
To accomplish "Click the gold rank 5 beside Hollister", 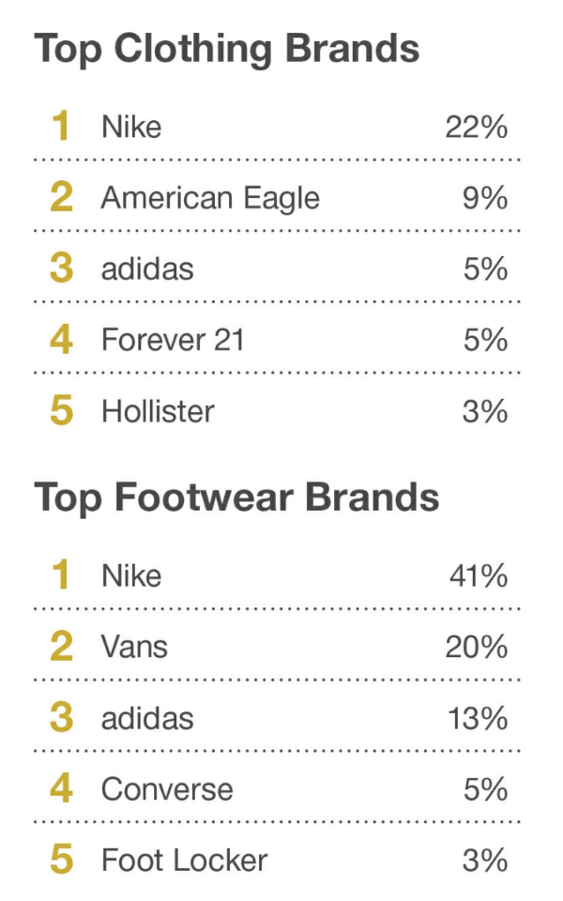I will (61, 411).
